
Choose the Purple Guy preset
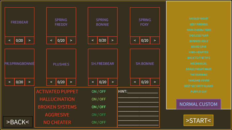(x=198, y=92)
